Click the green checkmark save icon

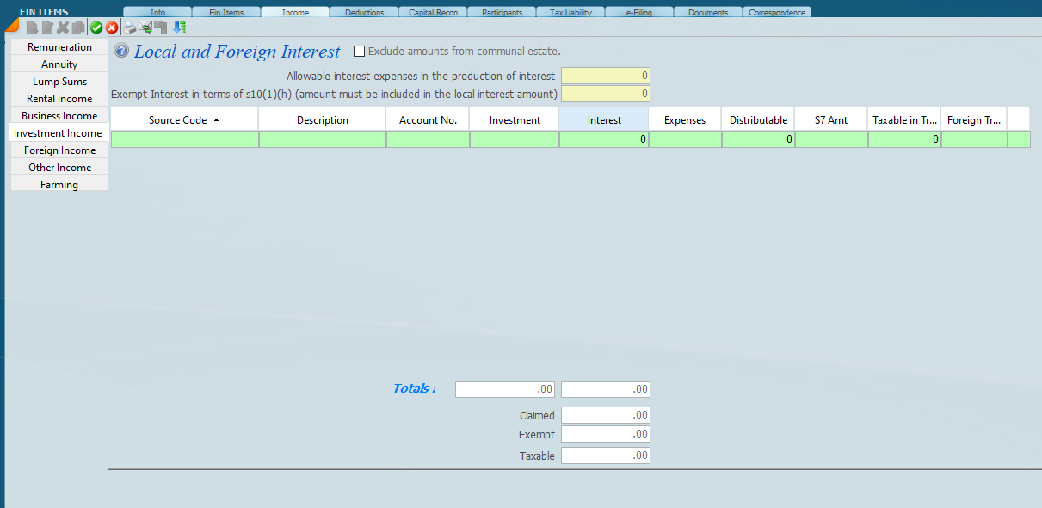pyautogui.click(x=96, y=28)
